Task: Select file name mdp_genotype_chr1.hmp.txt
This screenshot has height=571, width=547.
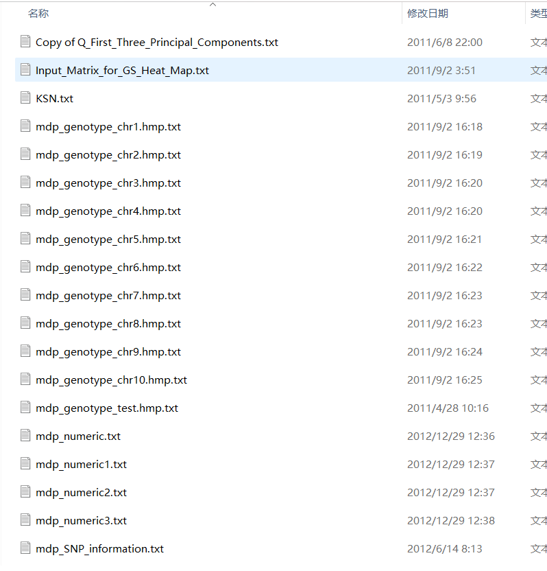Action: pos(108,127)
